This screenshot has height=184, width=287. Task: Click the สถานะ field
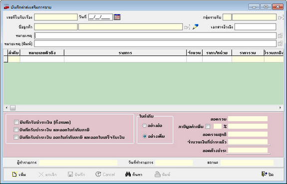pyautogui.click(x=247, y=163)
